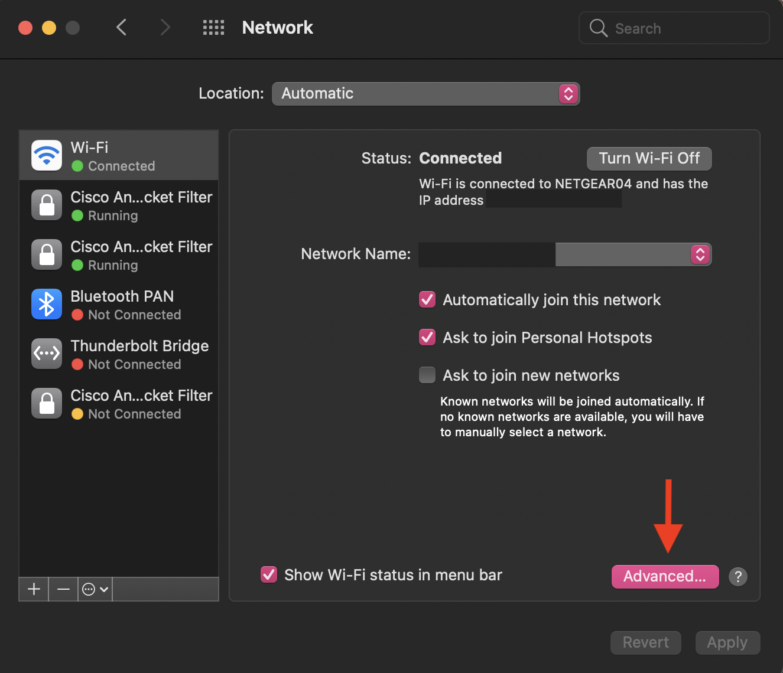Toggle Show Wi-Fi status in menu bar

pyautogui.click(x=269, y=575)
